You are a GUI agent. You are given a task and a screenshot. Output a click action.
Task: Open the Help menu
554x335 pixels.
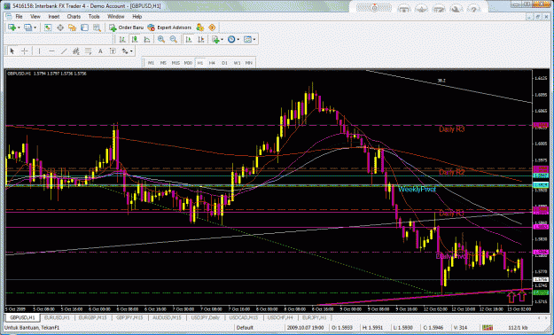137,17
